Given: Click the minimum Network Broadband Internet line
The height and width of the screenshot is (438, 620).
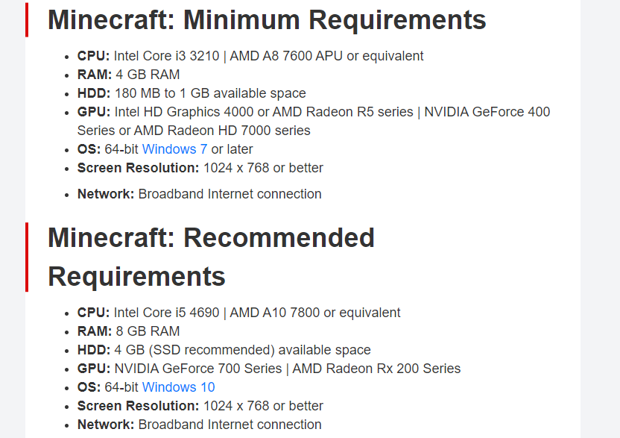Looking at the screenshot, I should [x=199, y=194].
